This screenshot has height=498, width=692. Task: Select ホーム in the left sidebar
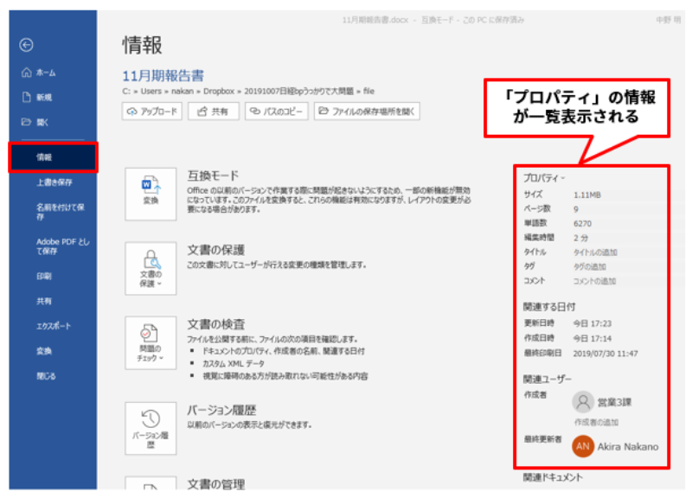pos(45,73)
